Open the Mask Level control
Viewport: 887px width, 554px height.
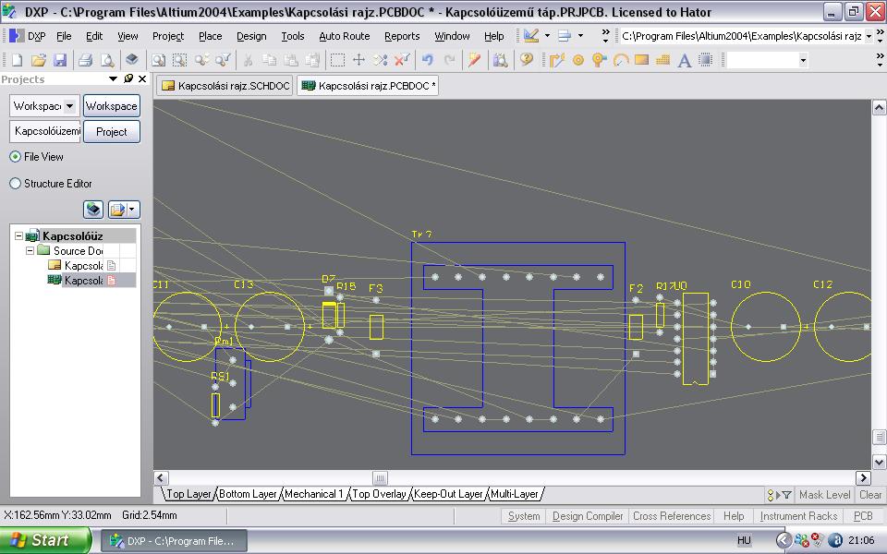pyautogui.click(x=824, y=495)
